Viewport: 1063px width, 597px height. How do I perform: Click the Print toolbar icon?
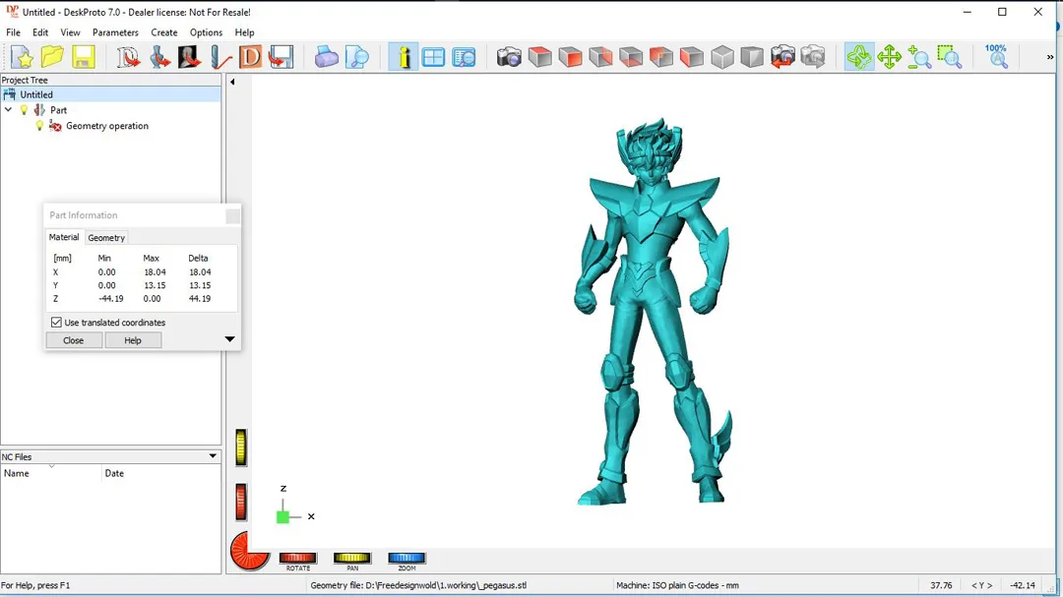click(326, 57)
